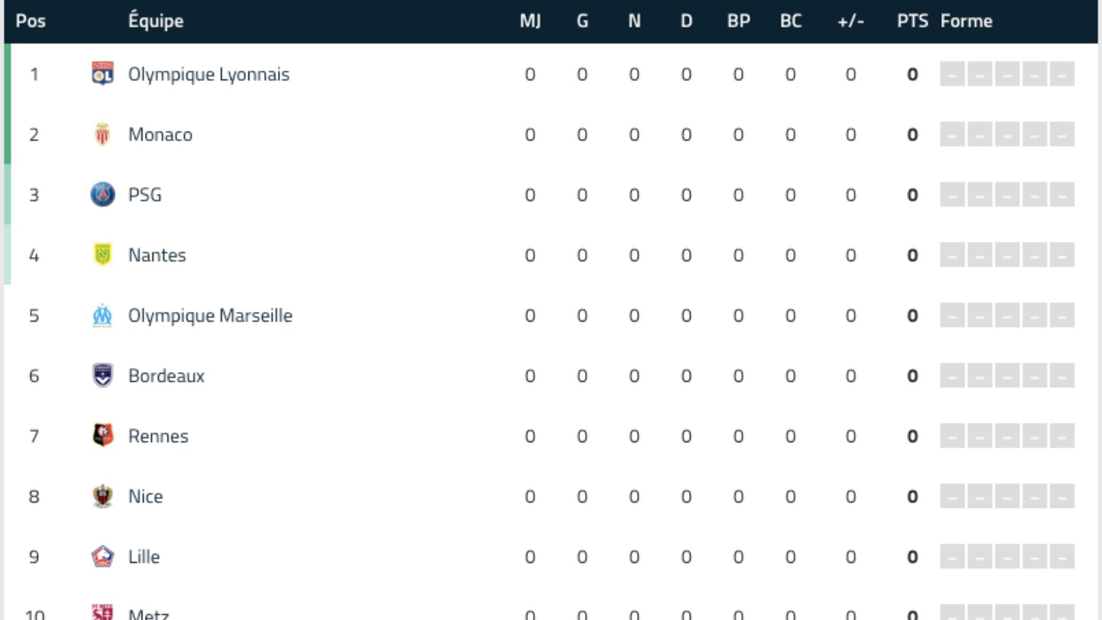Click the Lille club logo
Screen dimensions: 1102x620
pos(103,556)
